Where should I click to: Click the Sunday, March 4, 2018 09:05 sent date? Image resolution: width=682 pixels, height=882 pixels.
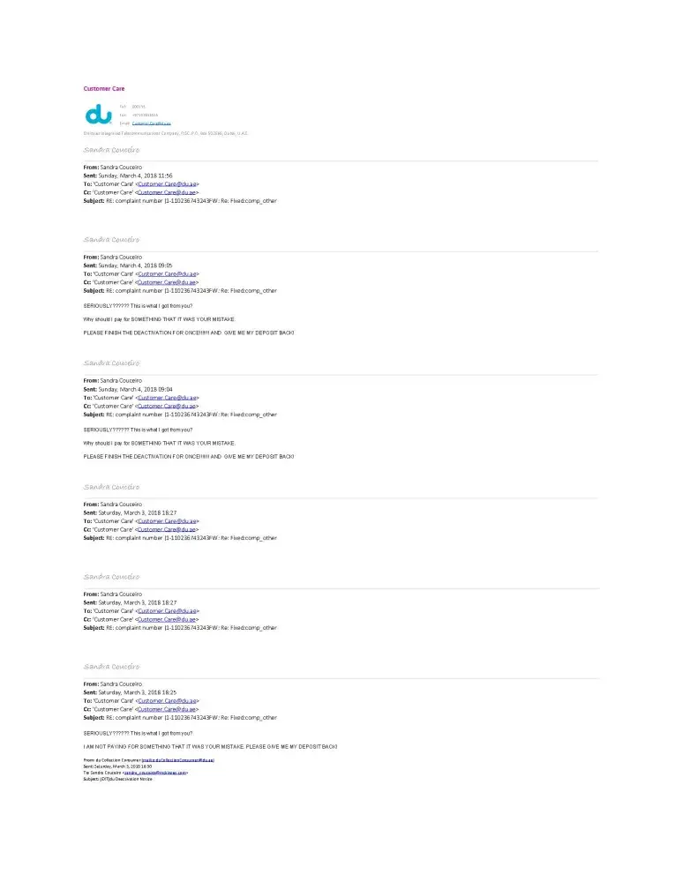136,265
